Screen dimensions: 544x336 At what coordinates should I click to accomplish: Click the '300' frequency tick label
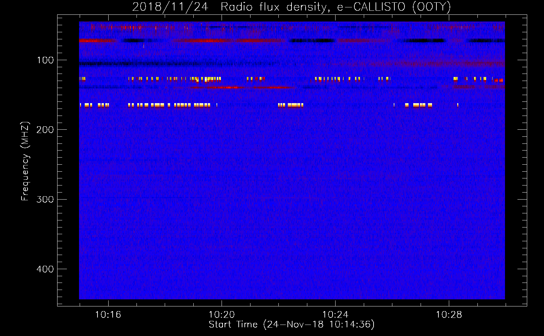[45, 199]
